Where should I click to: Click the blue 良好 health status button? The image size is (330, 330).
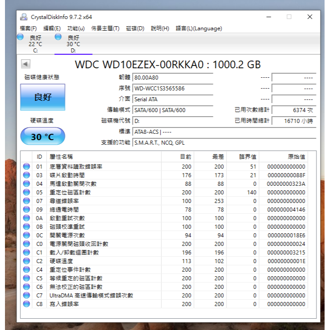[x=43, y=97]
